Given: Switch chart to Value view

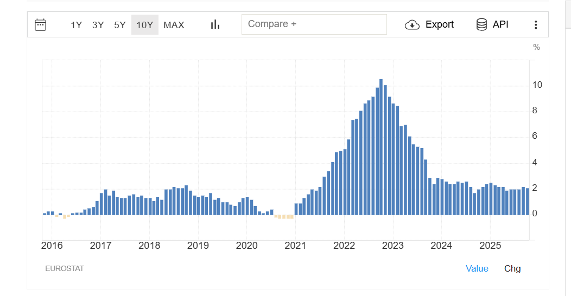Looking at the screenshot, I should tap(477, 268).
